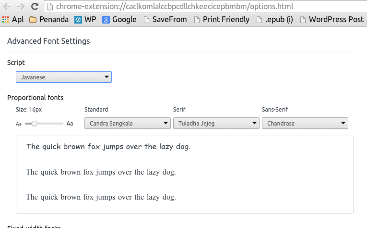Click the Advanced Font Settings heading
The image size is (367, 228).
(48, 41)
